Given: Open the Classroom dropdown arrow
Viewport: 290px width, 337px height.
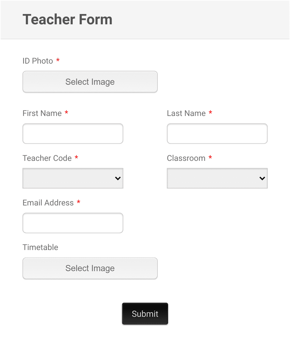Looking at the screenshot, I should (x=262, y=178).
